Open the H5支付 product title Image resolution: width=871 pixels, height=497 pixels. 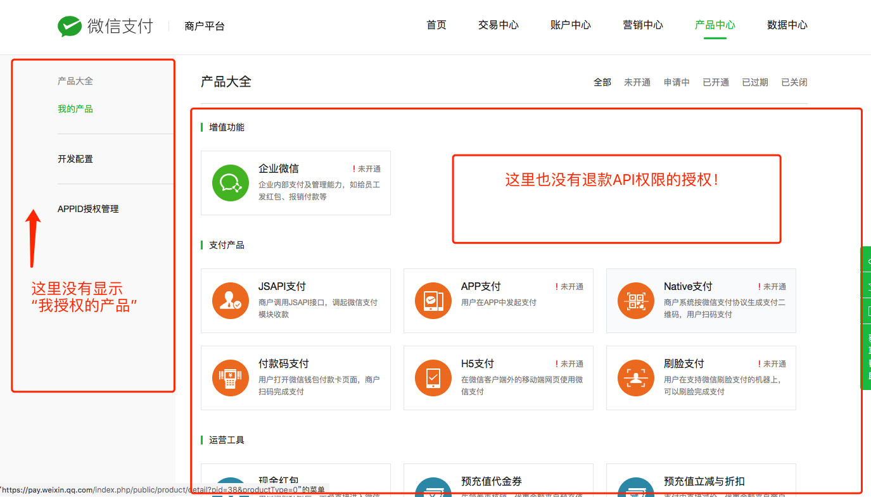478,363
